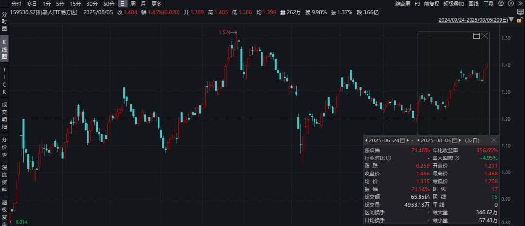The image size is (525, 226).
Task: Open TICK view in left sidebar
Action: (4, 80)
